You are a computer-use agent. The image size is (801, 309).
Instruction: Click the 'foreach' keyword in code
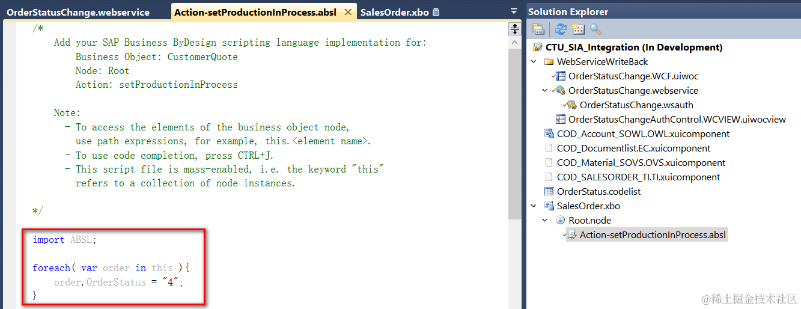coord(52,268)
